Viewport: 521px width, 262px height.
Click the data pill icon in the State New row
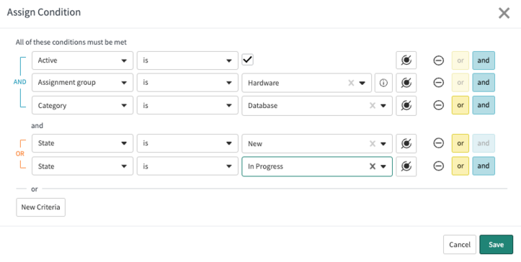tap(406, 143)
